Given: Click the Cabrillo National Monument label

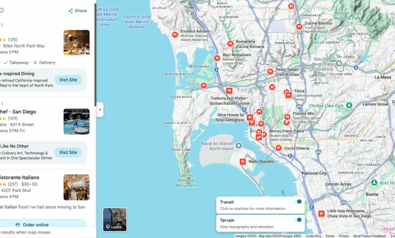Looking at the screenshot, I should [x=186, y=180].
